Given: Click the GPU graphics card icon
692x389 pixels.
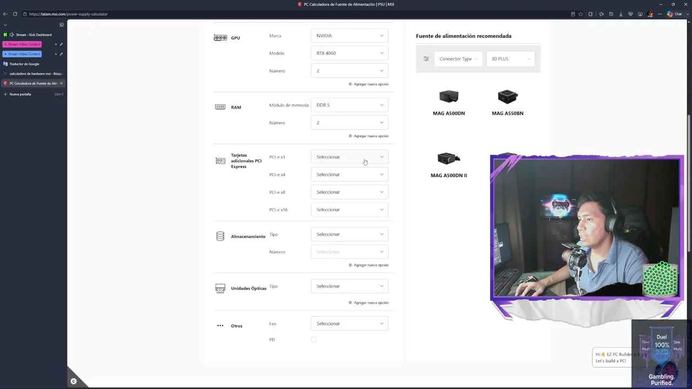Looking at the screenshot, I should click(x=220, y=38).
